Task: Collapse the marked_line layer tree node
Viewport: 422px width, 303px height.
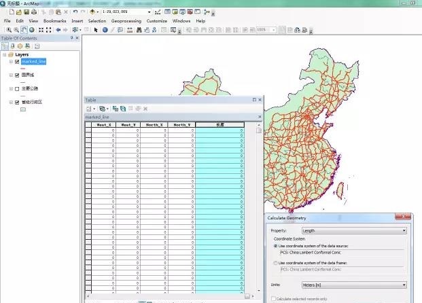Action: point(11,62)
